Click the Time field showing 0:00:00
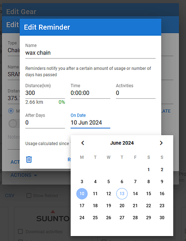The image size is (186, 241). click(x=90, y=93)
